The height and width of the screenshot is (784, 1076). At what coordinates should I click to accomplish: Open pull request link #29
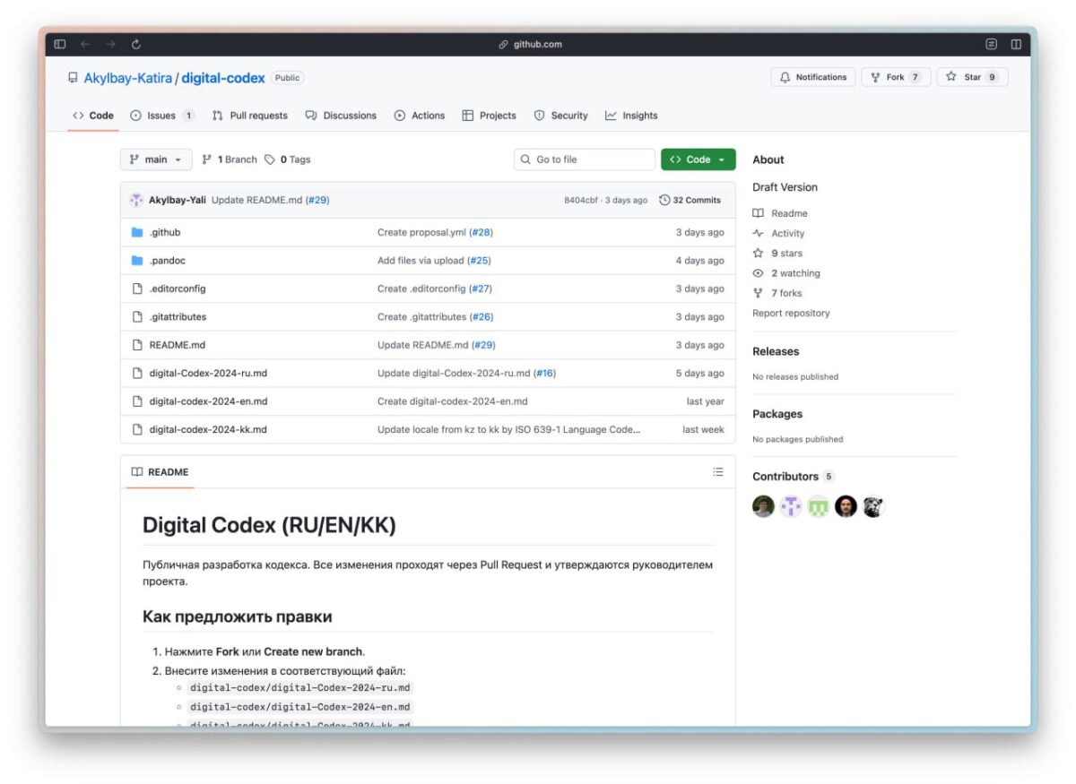coord(316,199)
